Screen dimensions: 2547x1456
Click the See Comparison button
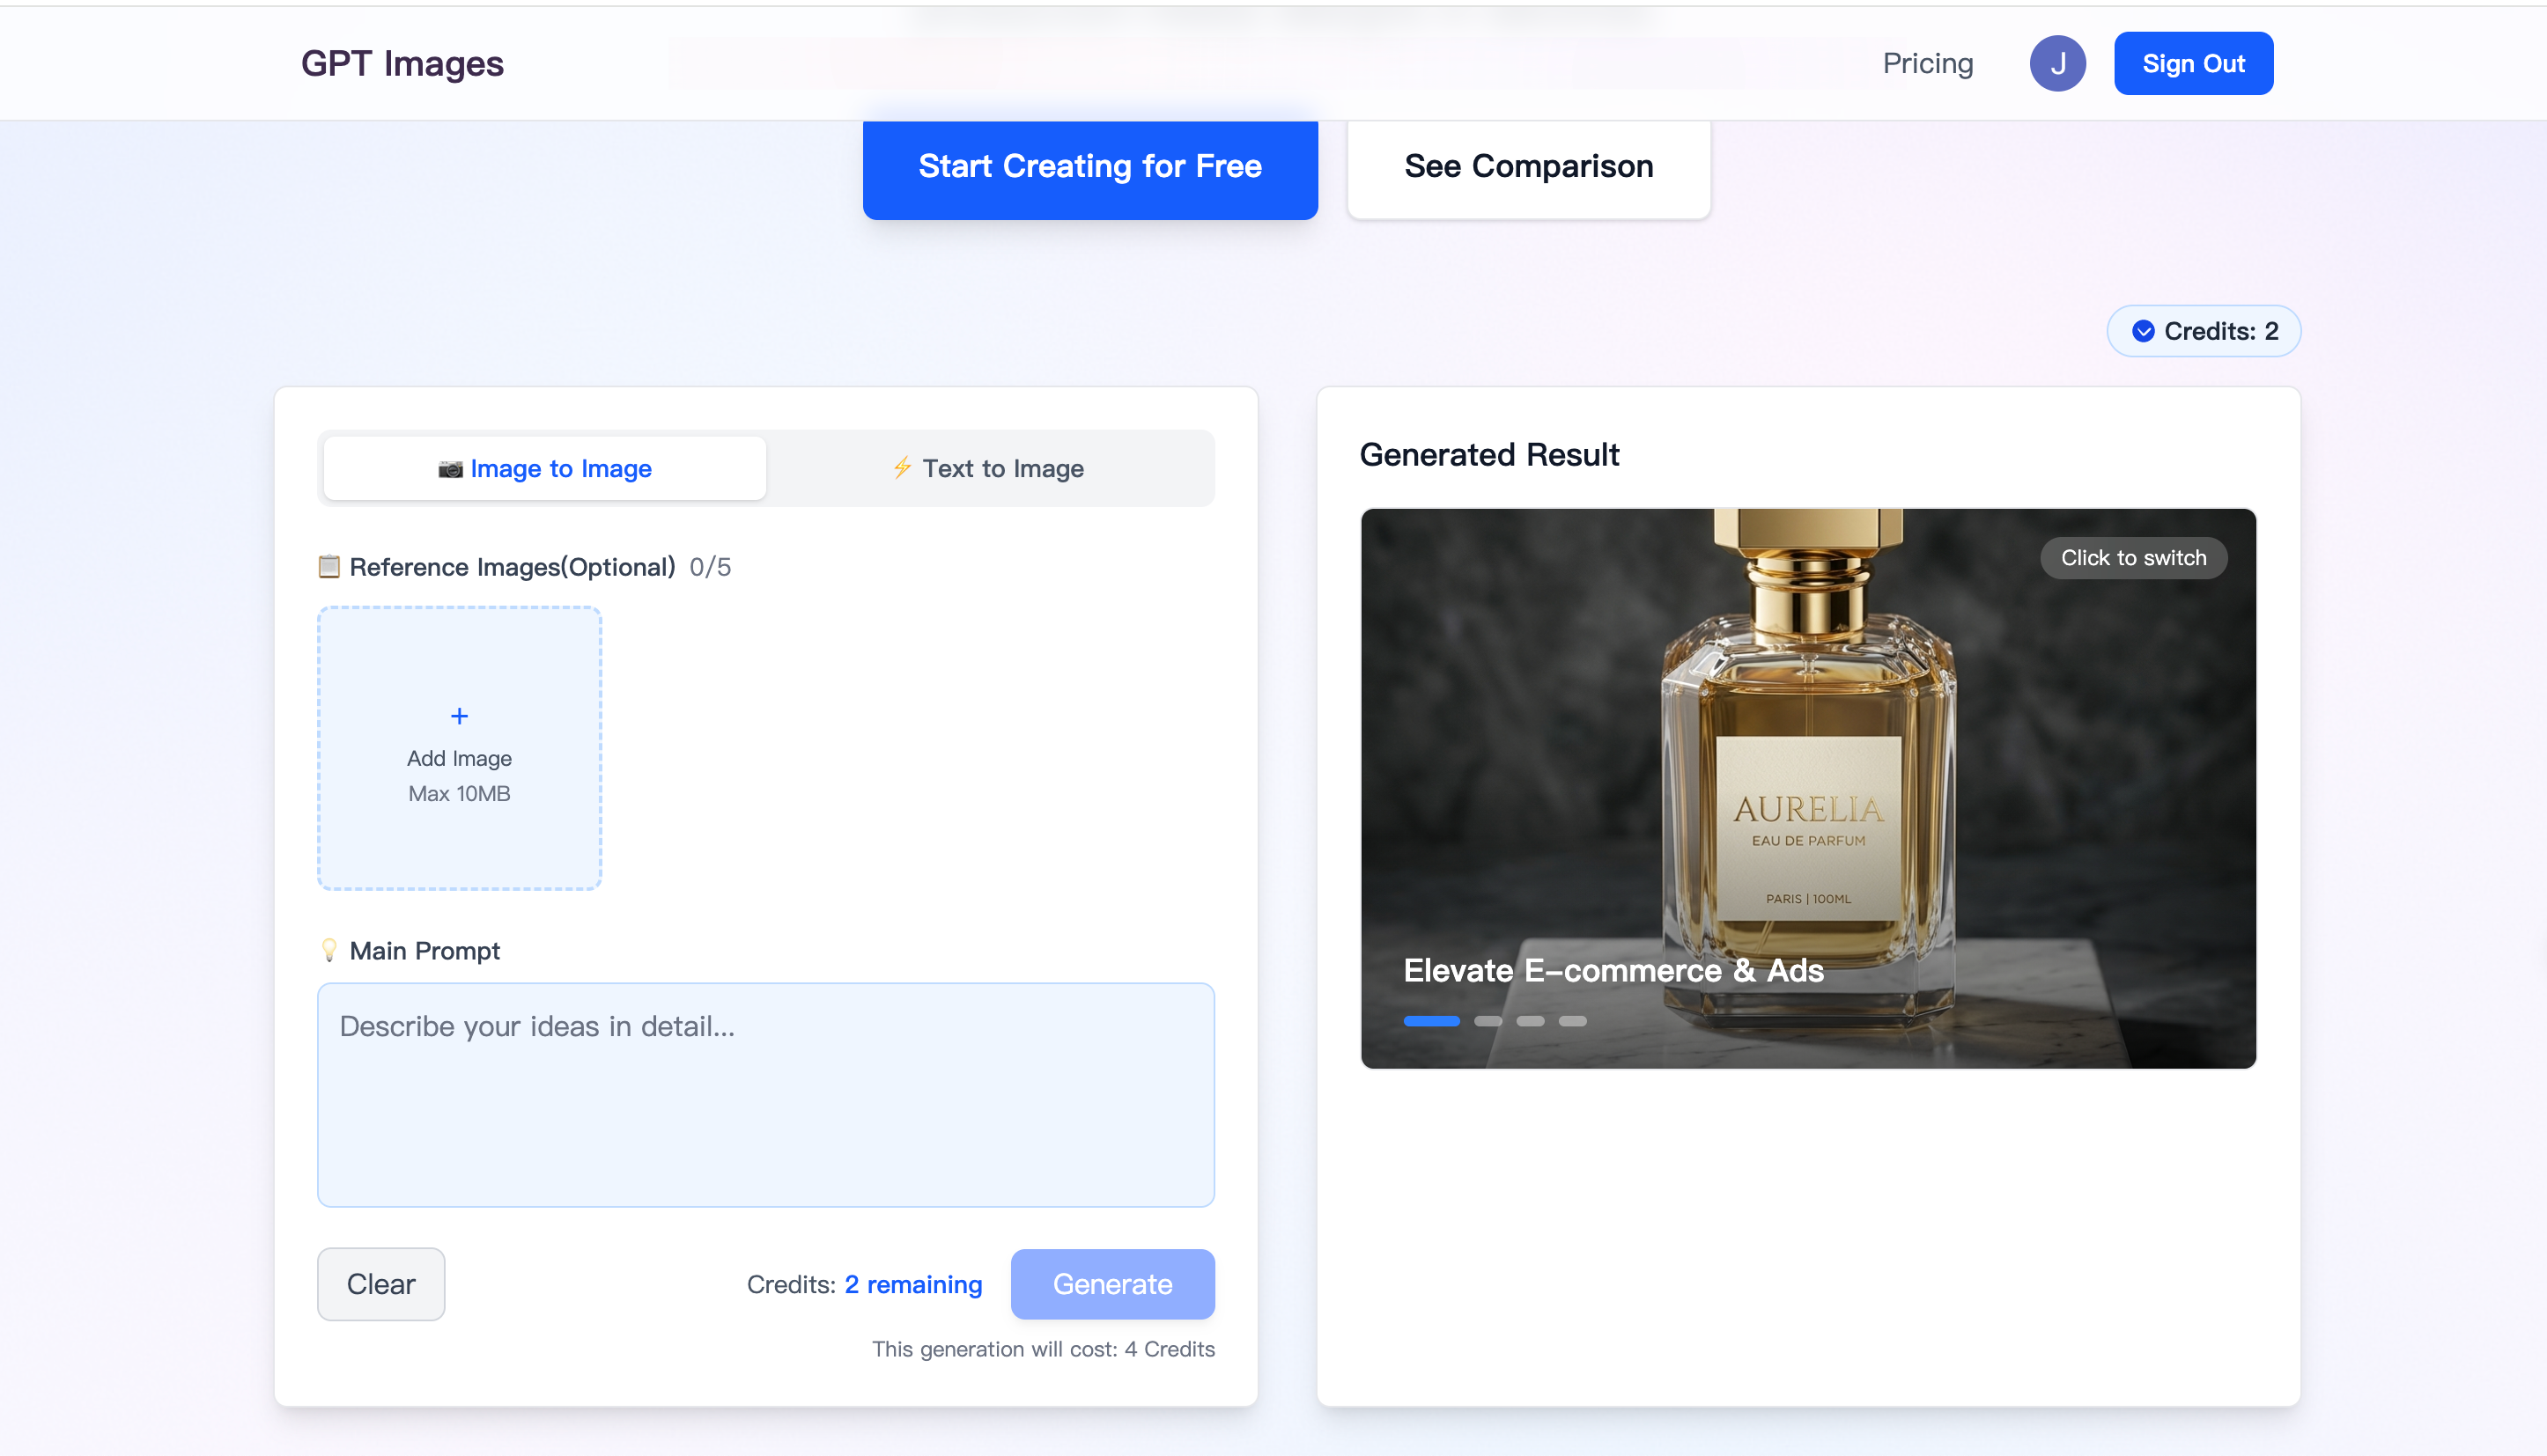click(x=1528, y=167)
